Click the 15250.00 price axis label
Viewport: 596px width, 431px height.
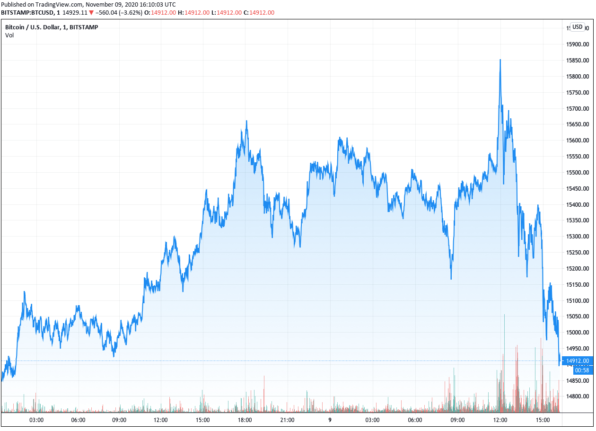click(x=578, y=253)
